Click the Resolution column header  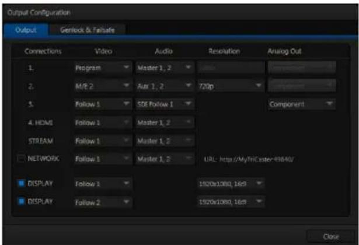224,51
